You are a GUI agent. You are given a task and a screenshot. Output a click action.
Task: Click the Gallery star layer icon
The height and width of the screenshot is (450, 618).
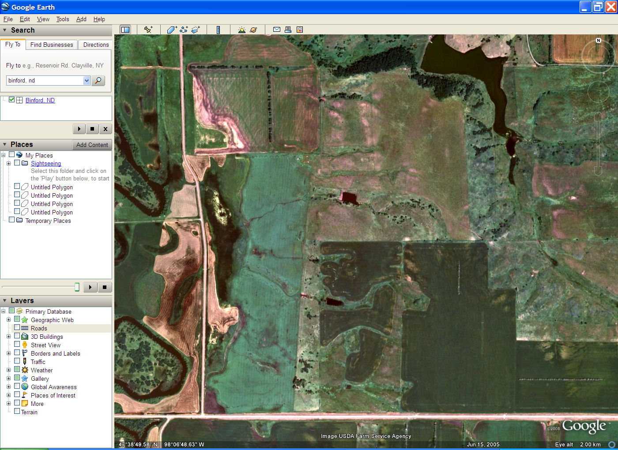point(25,378)
